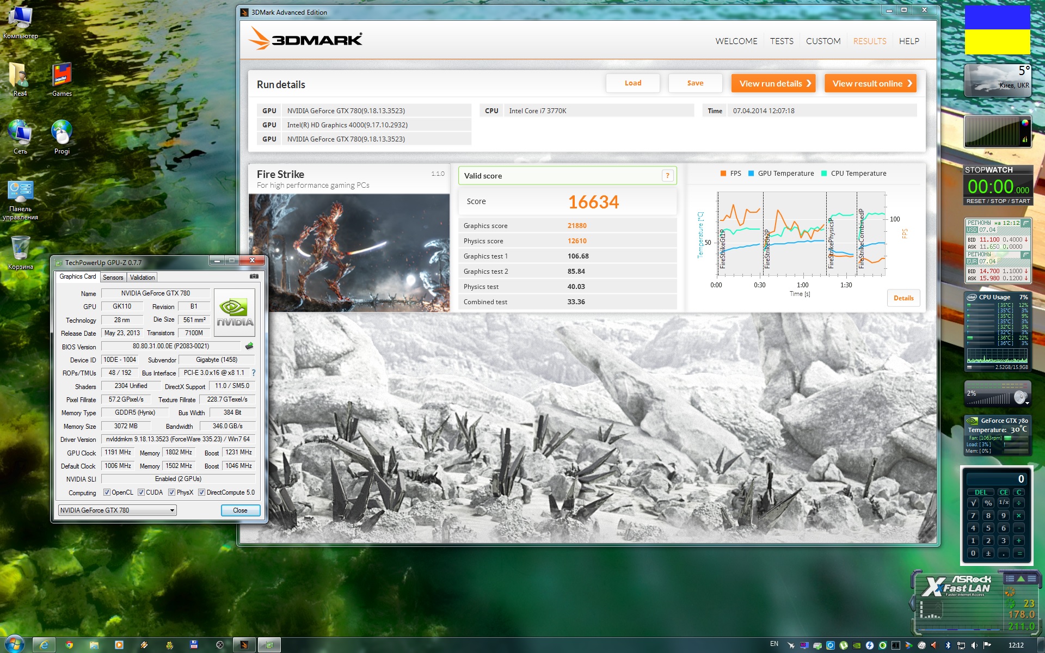Click the square root key on the calculator
This screenshot has width=1045, height=653.
(x=973, y=503)
